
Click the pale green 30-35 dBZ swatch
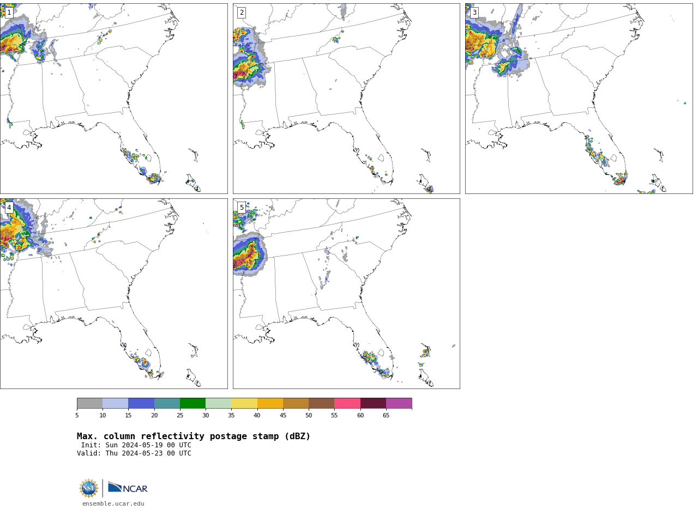coord(218,403)
